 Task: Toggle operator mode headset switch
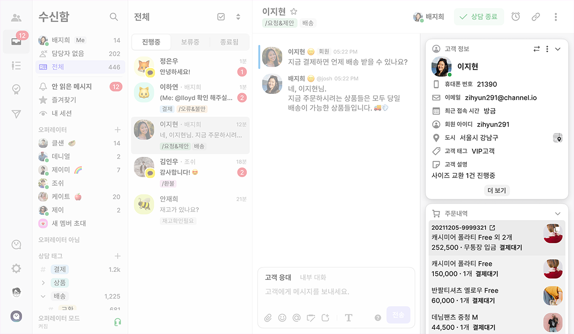tap(118, 322)
